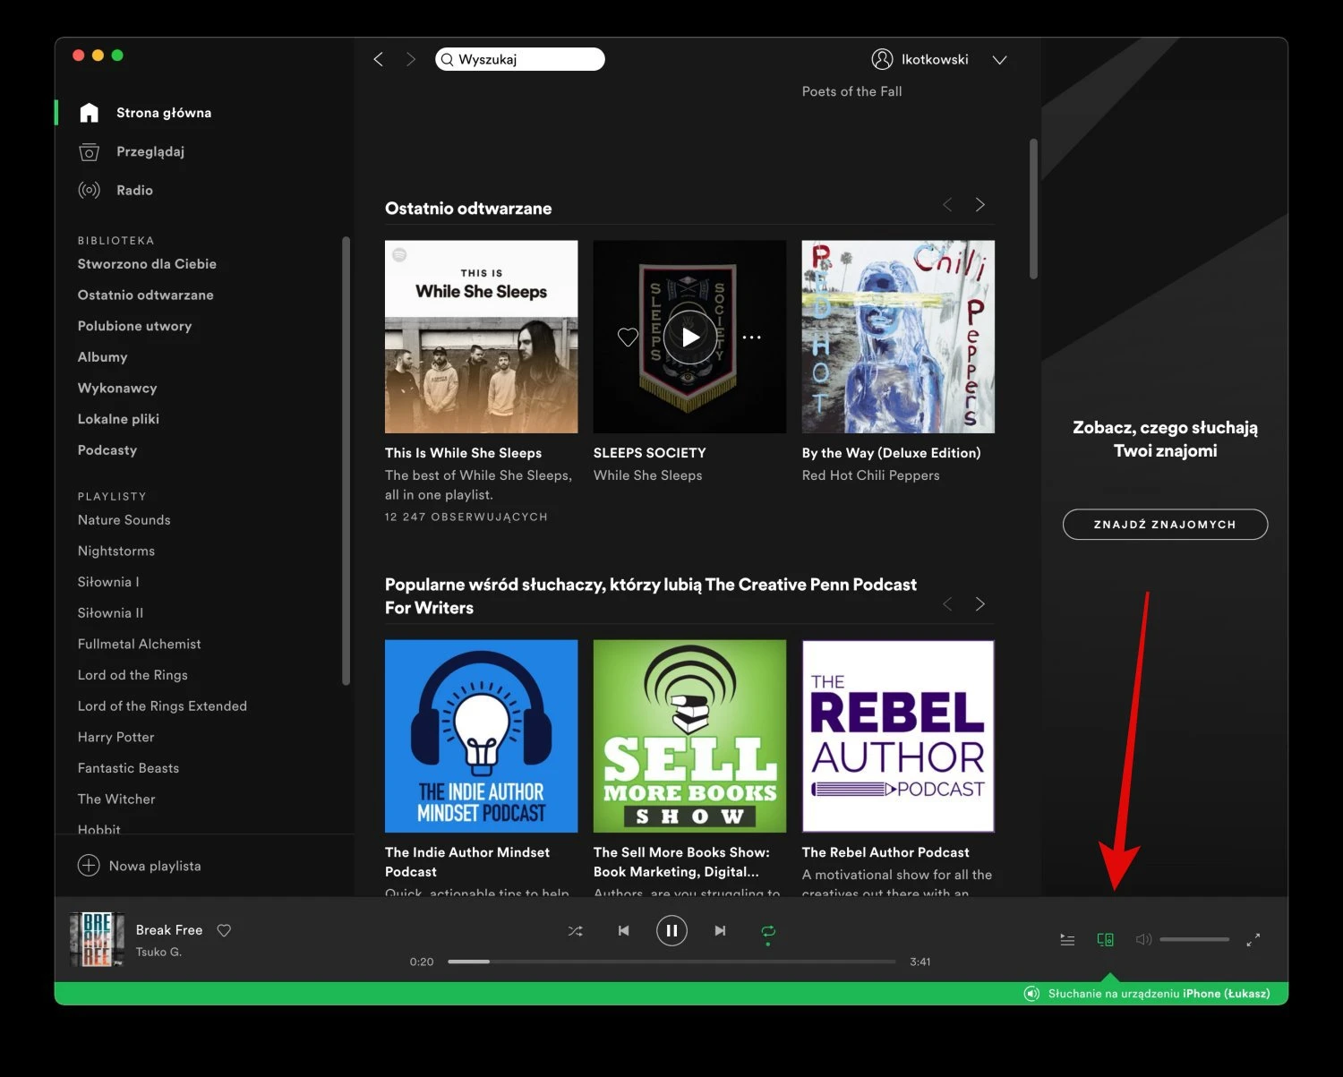Open Break Free track title link
Viewport: 1343px width, 1077px height.
click(x=169, y=930)
